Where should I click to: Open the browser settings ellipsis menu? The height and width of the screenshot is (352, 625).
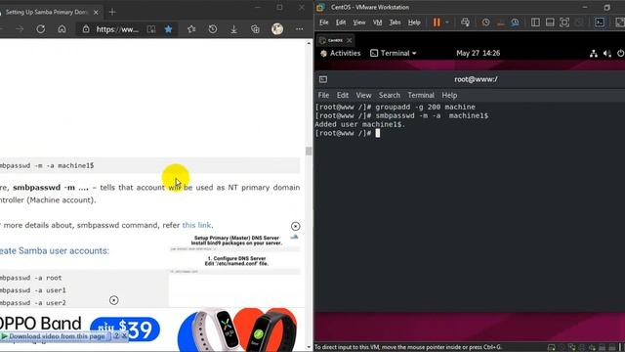coord(300,29)
